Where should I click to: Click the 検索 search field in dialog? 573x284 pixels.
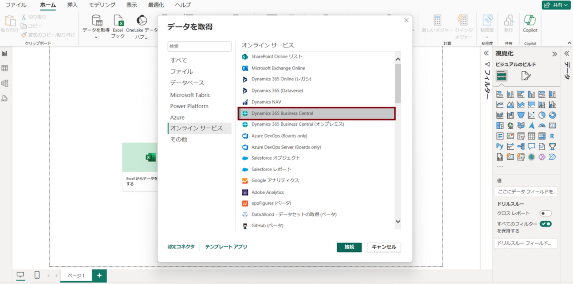pos(199,46)
